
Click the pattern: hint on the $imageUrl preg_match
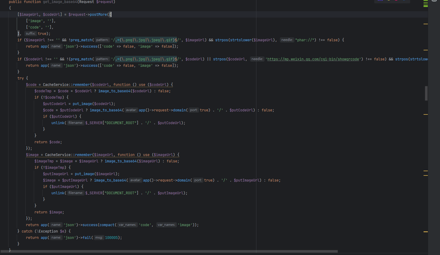[x=103, y=40]
